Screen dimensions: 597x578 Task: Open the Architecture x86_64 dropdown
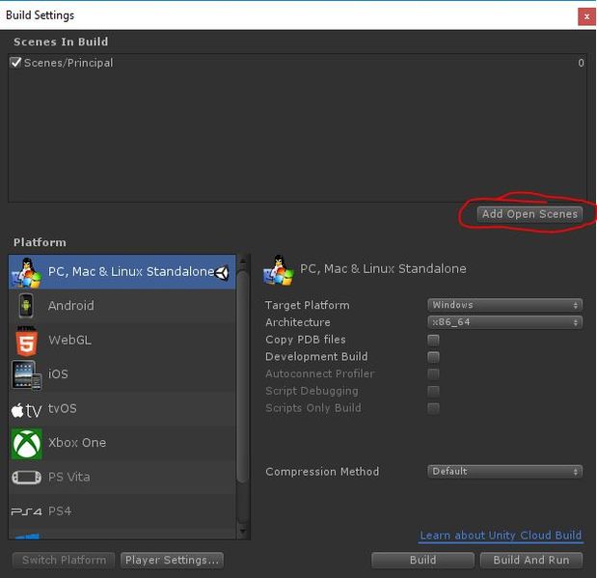pyautogui.click(x=504, y=322)
